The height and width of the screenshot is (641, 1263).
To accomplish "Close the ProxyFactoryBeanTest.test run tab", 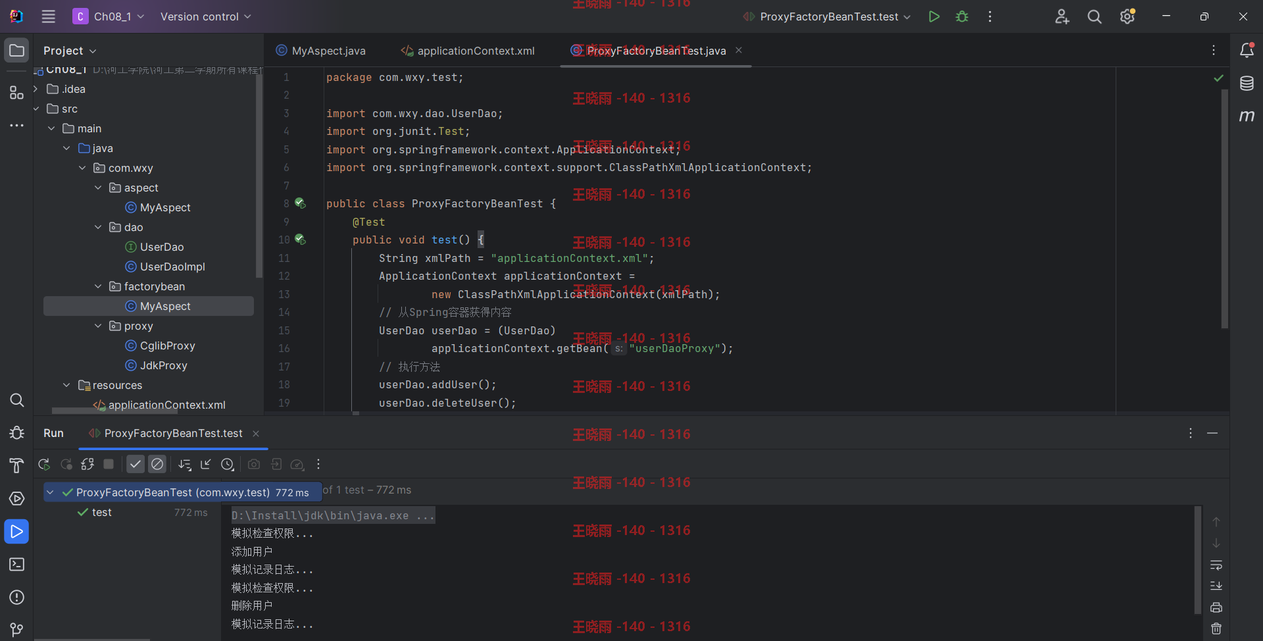I will point(256,433).
